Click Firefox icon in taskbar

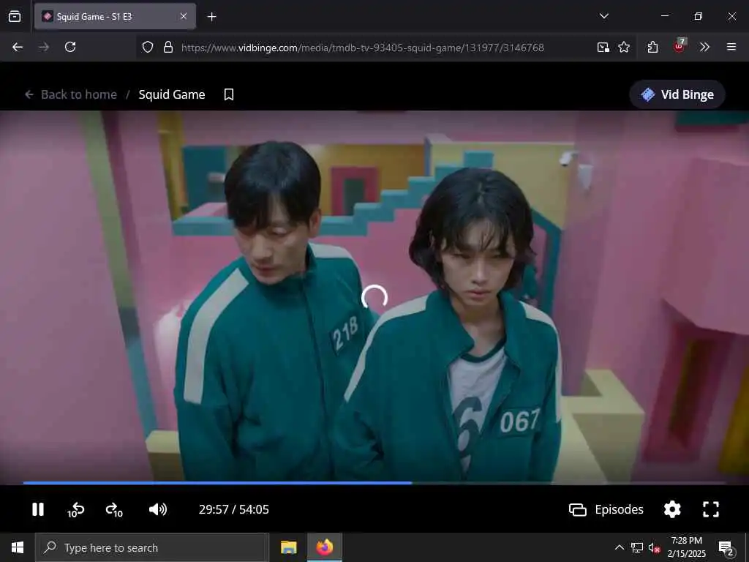click(x=324, y=547)
